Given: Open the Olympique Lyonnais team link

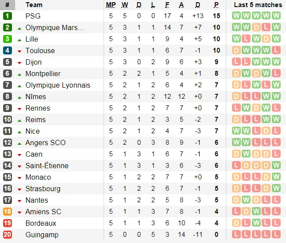Looking at the screenshot, I should 58,85.
